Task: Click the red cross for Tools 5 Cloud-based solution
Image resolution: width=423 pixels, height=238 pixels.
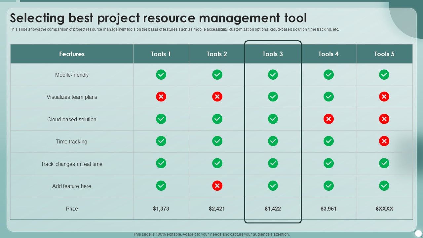Action: 384,119
